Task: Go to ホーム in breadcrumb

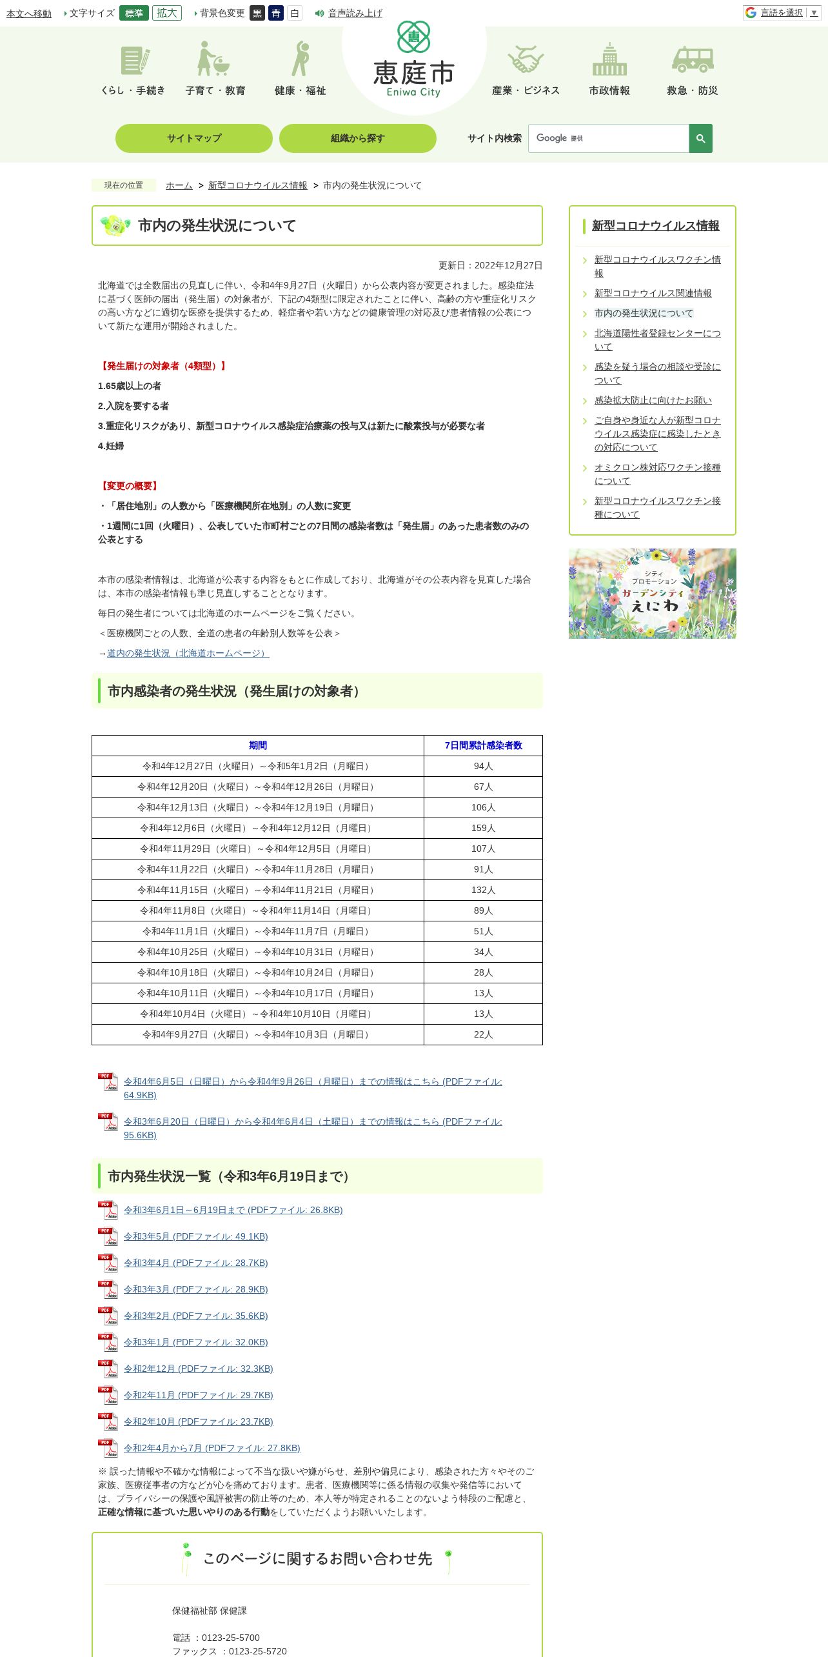Action: point(179,185)
